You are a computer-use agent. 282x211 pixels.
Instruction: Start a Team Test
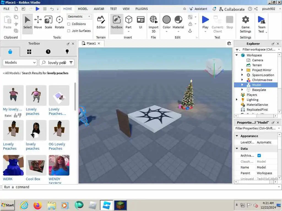[x=262, y=24]
